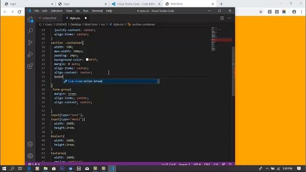Open the browser profile avatar
Viewport: 306px width, 172px height.
point(294,12)
